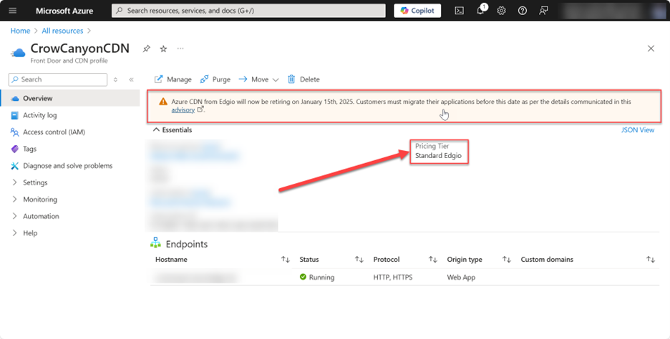This screenshot has height=339, width=670.
Task: Open the Move dropdown
Action: click(258, 79)
